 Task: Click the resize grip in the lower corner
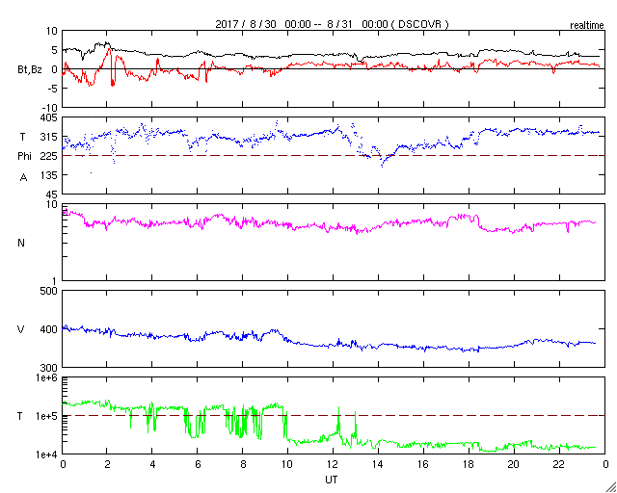611,487
